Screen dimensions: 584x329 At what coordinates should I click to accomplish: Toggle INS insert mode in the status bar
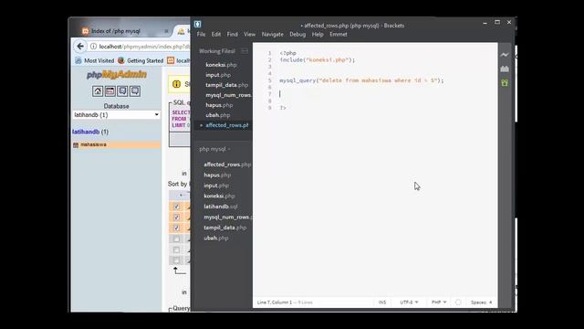pos(382,302)
